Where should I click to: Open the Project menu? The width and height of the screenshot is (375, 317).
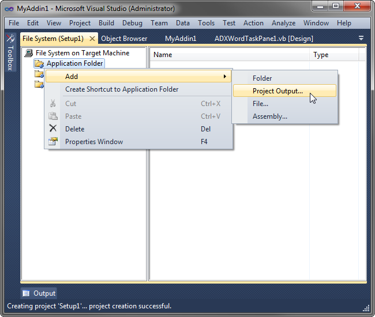(80, 23)
